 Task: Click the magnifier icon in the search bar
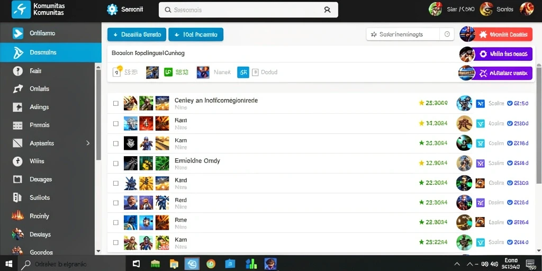pyautogui.click(x=168, y=10)
